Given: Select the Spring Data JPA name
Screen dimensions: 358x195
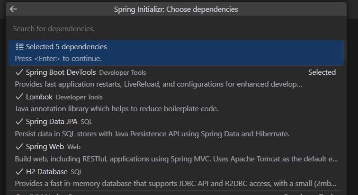Looking at the screenshot, I should pyautogui.click(x=52, y=122).
